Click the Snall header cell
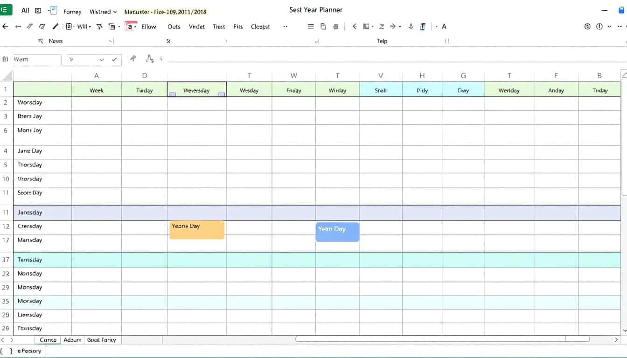627x358 pixels. [381, 89]
